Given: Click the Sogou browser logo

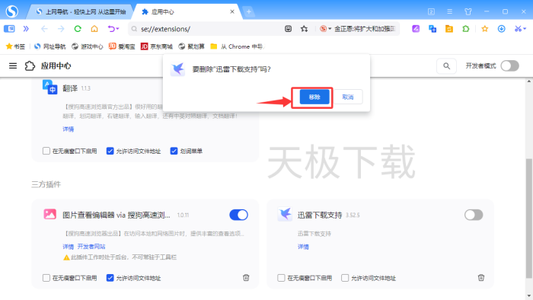Looking at the screenshot, I should tap(12, 11).
